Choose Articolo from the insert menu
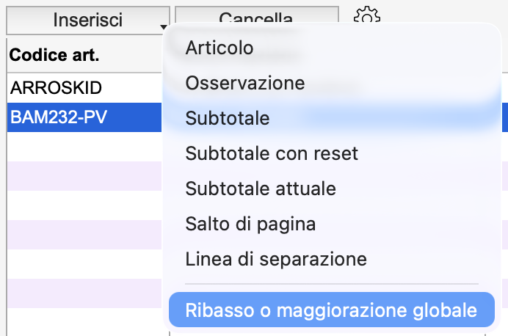 pyautogui.click(x=219, y=48)
